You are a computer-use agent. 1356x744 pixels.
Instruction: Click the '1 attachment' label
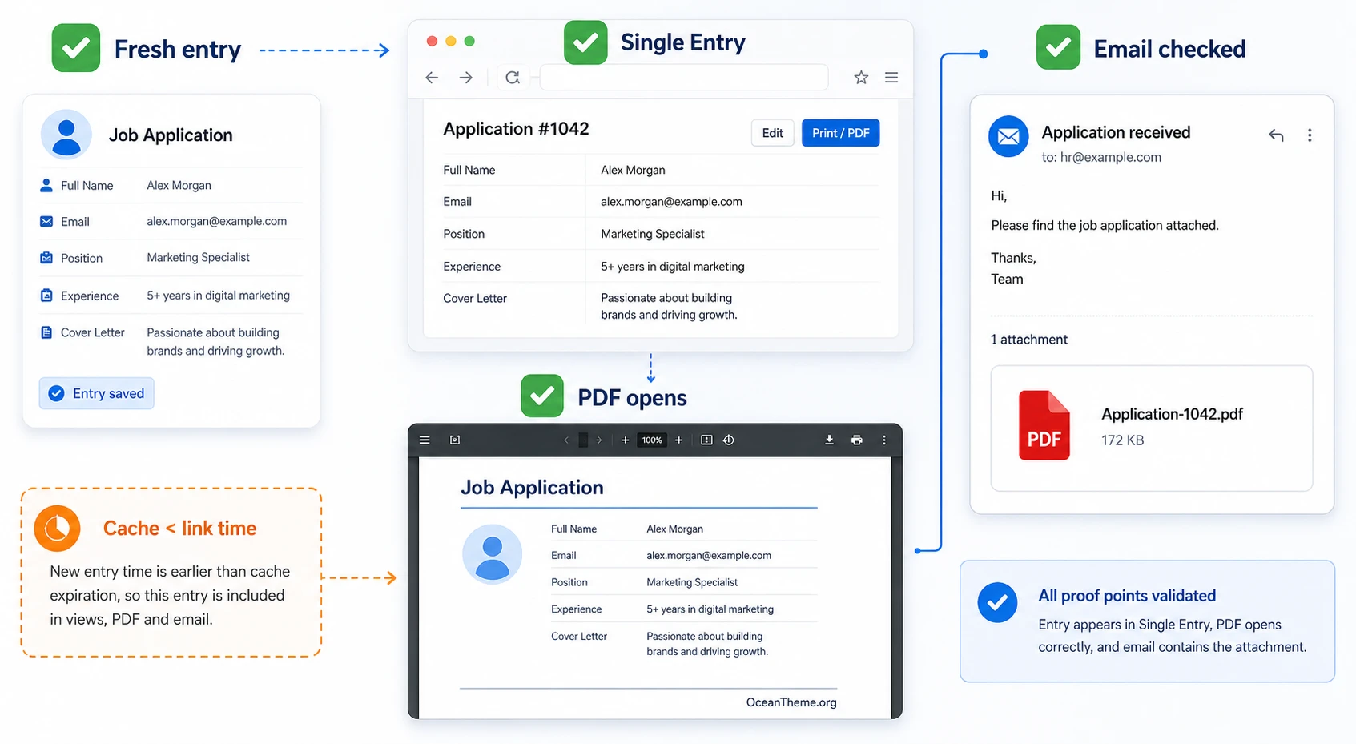(x=1029, y=340)
